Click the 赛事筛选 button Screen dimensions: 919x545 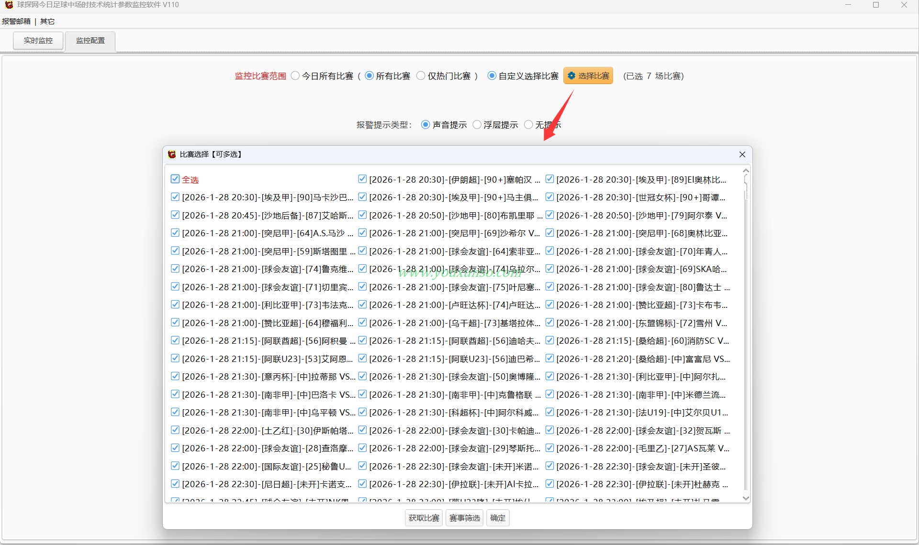[x=465, y=518]
